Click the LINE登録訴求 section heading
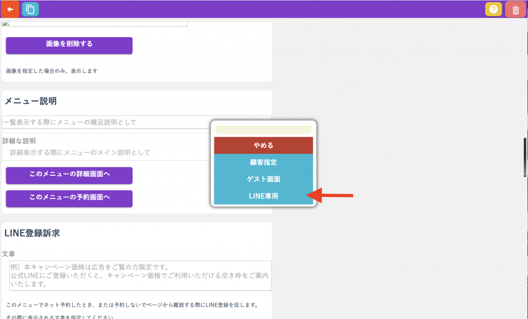 click(x=32, y=233)
